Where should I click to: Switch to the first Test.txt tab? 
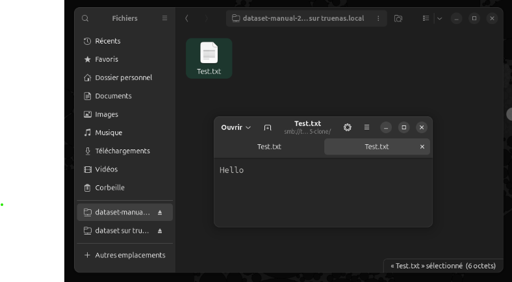coord(269,147)
